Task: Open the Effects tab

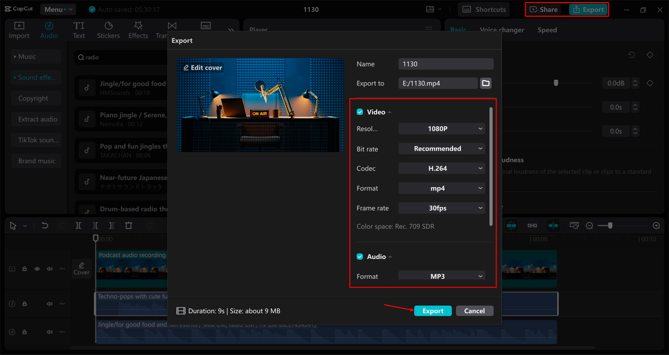Action: pyautogui.click(x=139, y=30)
